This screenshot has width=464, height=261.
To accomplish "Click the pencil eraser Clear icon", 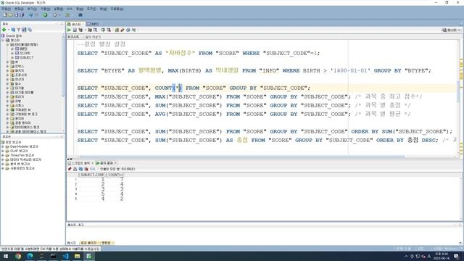I will click(123, 30).
